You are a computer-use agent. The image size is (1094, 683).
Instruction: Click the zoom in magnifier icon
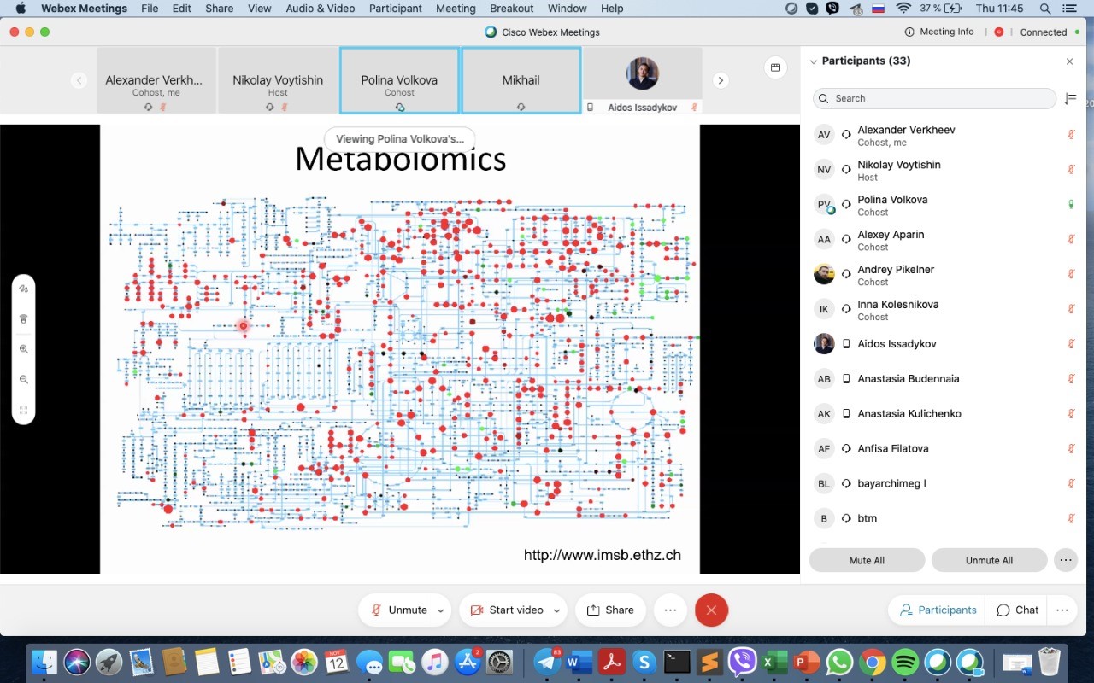click(24, 349)
